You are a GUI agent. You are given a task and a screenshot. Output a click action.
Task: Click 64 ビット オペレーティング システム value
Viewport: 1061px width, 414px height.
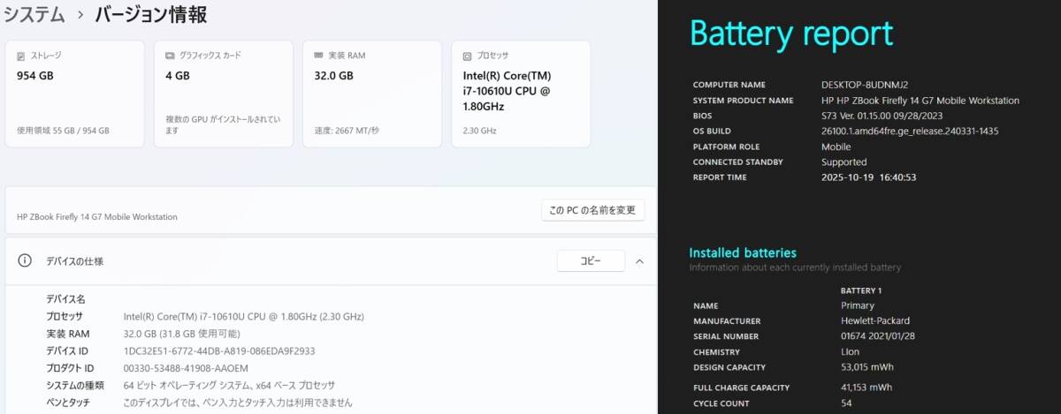pos(230,385)
